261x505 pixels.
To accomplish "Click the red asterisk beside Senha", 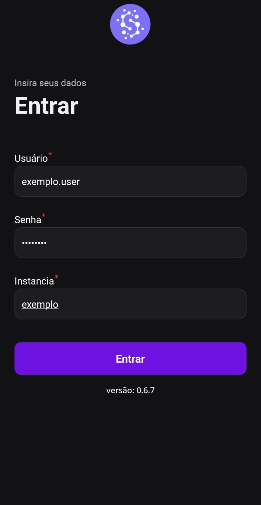I will pos(44,215).
